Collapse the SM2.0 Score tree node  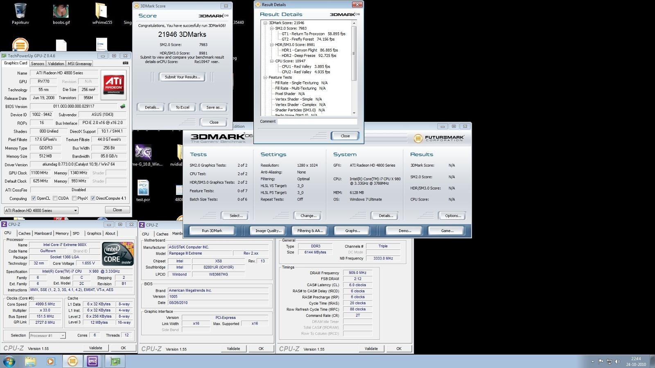coord(271,28)
